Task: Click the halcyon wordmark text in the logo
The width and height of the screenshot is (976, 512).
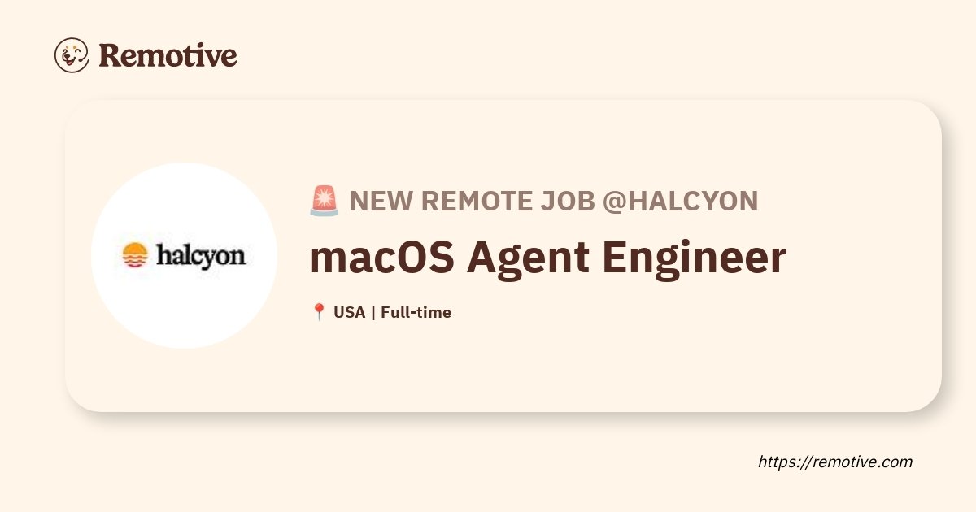Action: click(x=200, y=256)
